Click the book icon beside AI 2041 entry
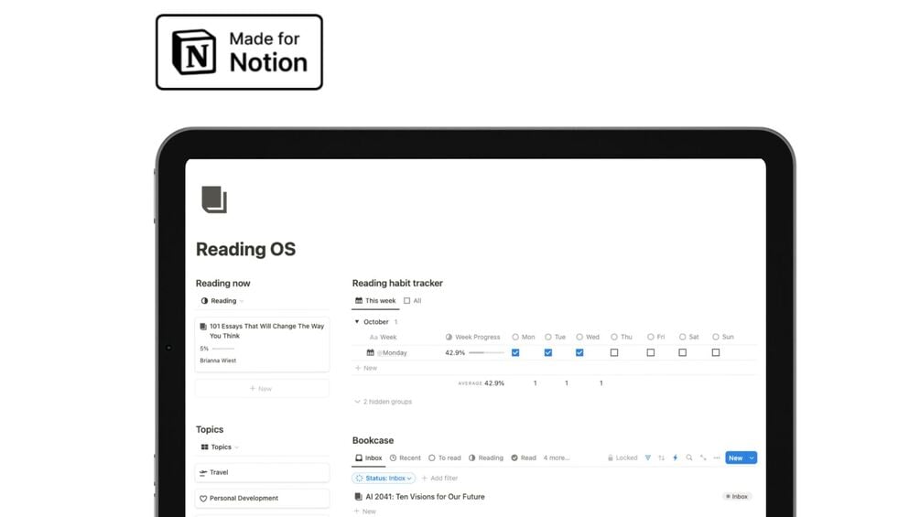This screenshot has height=517, width=920. coord(359,497)
